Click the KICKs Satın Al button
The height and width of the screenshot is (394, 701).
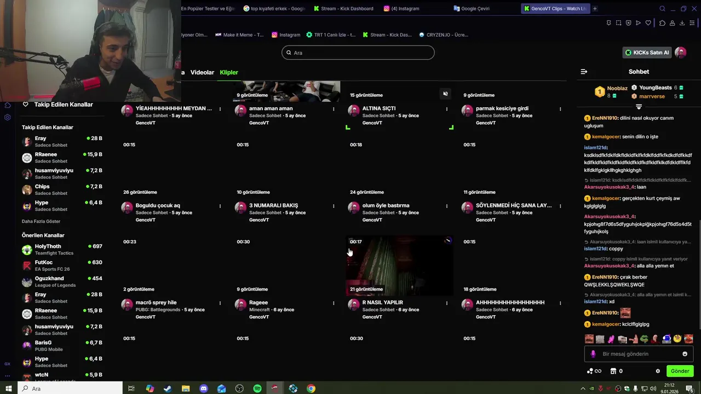647,53
